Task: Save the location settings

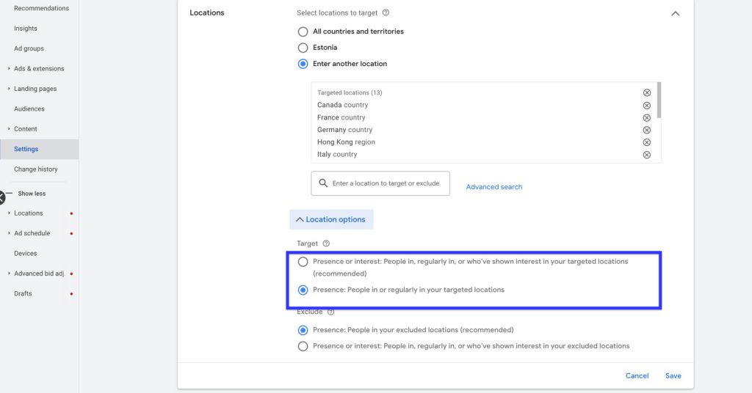Action: [x=673, y=375]
